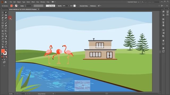Open the Effect menu
The width and height of the screenshot is (170, 95).
(x=33, y=2)
